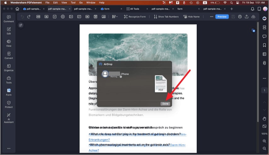
Task: Click Show Tab Numbers
Action: 166,17
